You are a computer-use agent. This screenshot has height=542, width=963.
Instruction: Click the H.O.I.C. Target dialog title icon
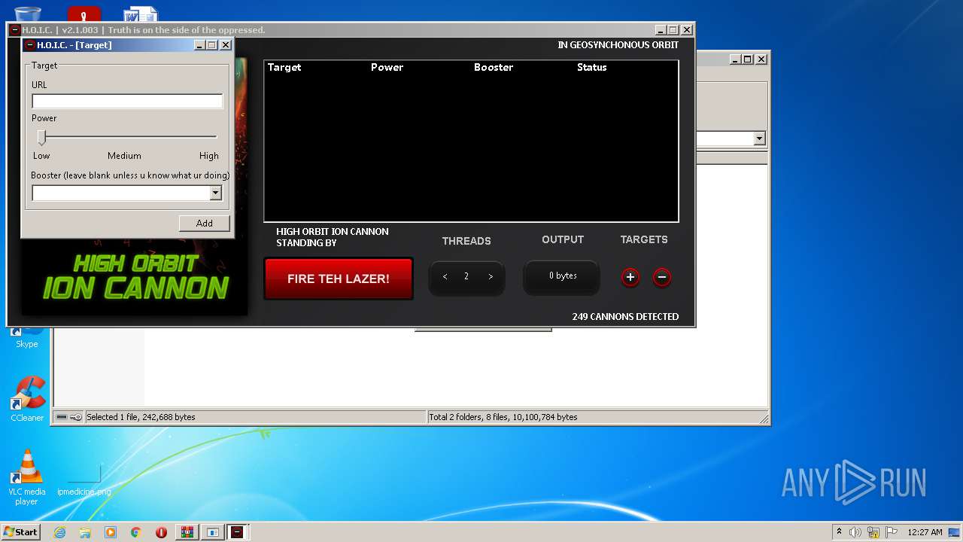30,45
